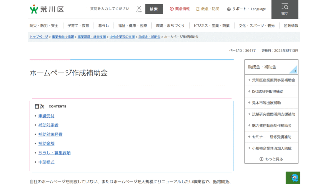
Task: Open the サポート・Language settings
Action: pos(246,9)
